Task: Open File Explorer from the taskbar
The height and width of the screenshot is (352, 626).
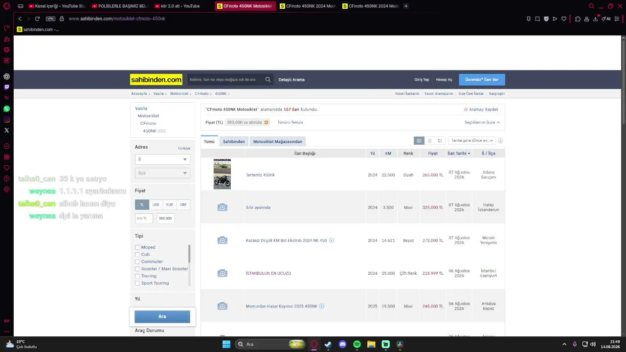Action: pos(371,344)
